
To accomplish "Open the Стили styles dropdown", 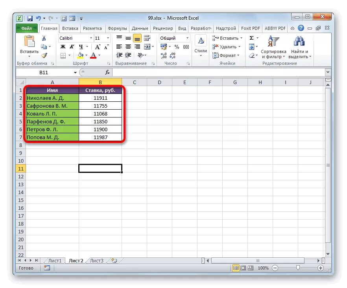I will click(x=201, y=46).
